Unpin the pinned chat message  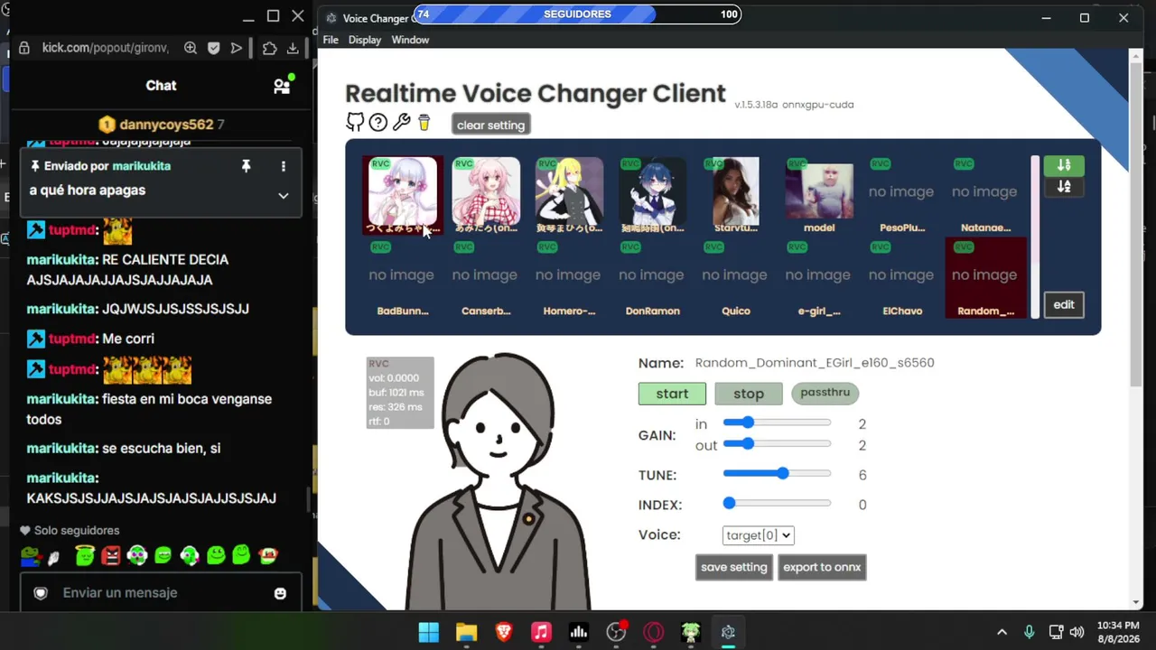pyautogui.click(x=245, y=166)
